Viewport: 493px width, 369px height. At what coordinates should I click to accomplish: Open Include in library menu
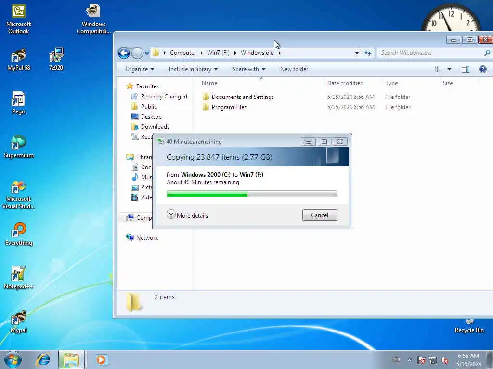click(x=193, y=69)
